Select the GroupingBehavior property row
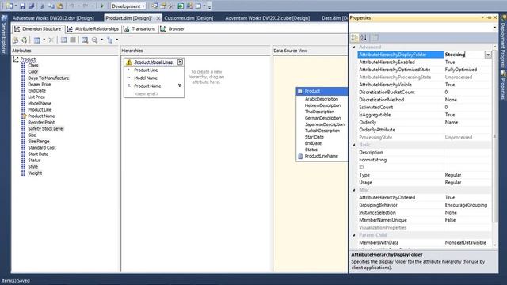This screenshot has width=507, height=285. tap(425, 205)
